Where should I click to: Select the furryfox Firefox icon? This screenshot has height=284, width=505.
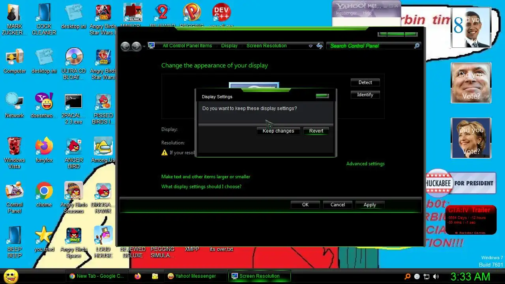[x=44, y=150]
